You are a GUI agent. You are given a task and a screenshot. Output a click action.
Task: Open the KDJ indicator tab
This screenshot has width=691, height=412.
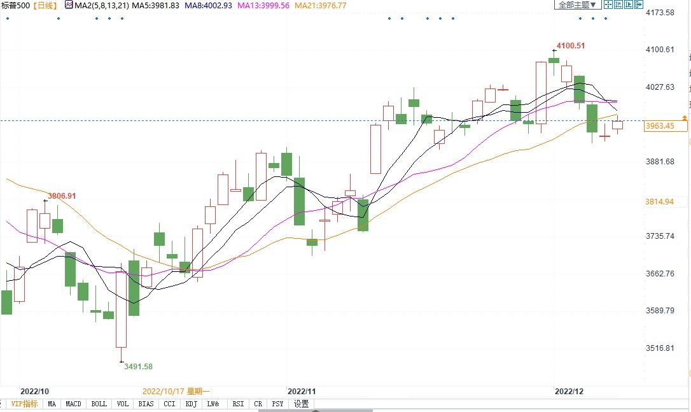[191, 404]
